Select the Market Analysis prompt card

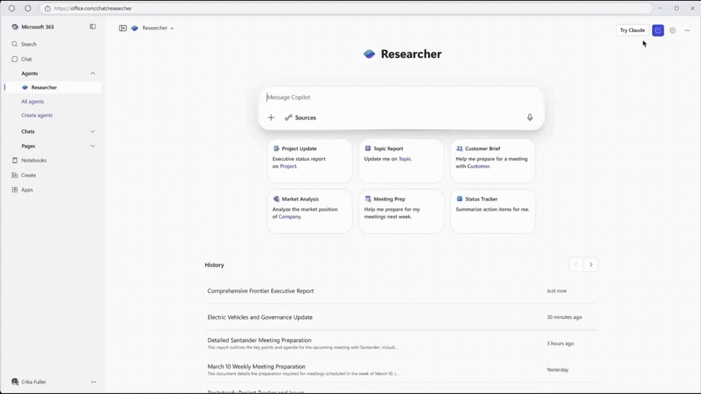(x=310, y=212)
